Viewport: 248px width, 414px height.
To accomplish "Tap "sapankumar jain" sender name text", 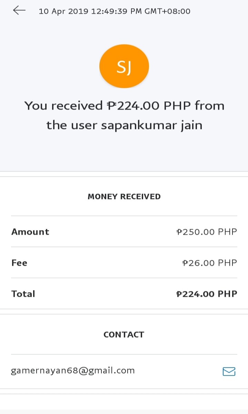I will coord(152,125).
